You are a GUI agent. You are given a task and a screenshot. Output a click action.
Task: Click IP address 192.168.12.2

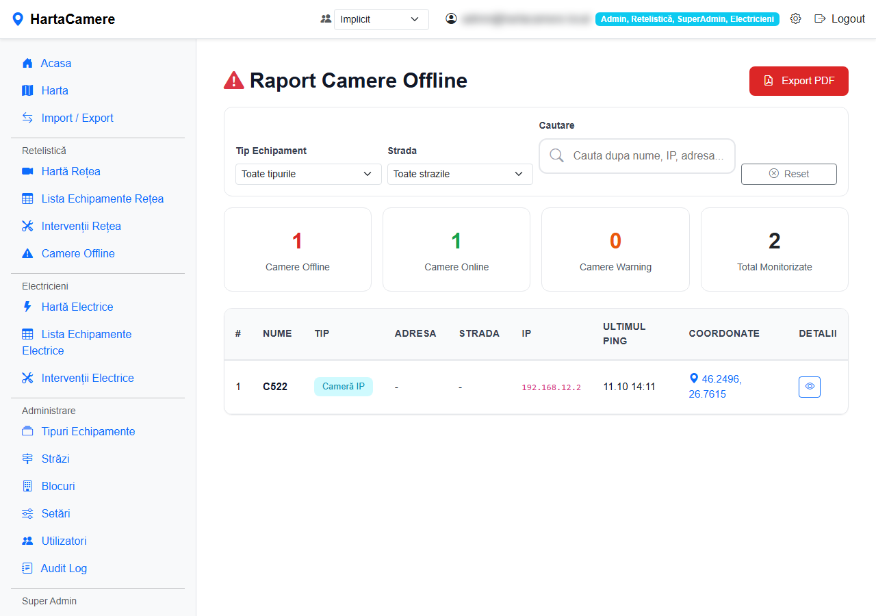551,387
